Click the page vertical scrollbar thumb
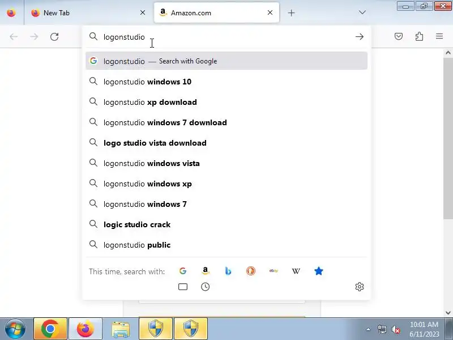Screen dimensions: 453x340 pos(448,138)
